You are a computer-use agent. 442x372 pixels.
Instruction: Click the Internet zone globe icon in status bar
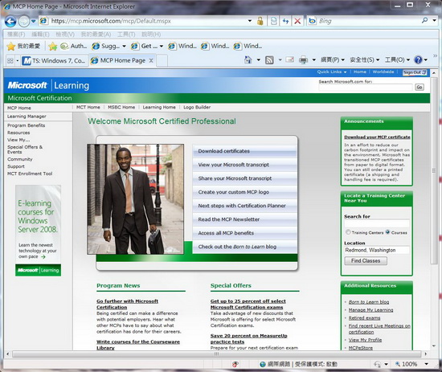[263, 364]
